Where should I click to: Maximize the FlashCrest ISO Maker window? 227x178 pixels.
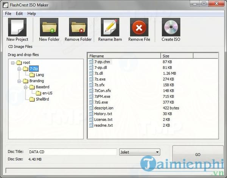pos(204,3)
